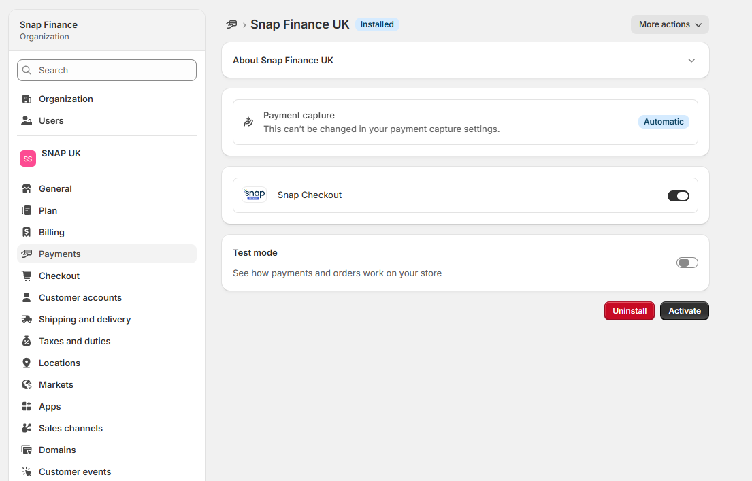Screen dimensions: 752x481
Task: Select the SNAP UK store name
Action: tap(61, 154)
